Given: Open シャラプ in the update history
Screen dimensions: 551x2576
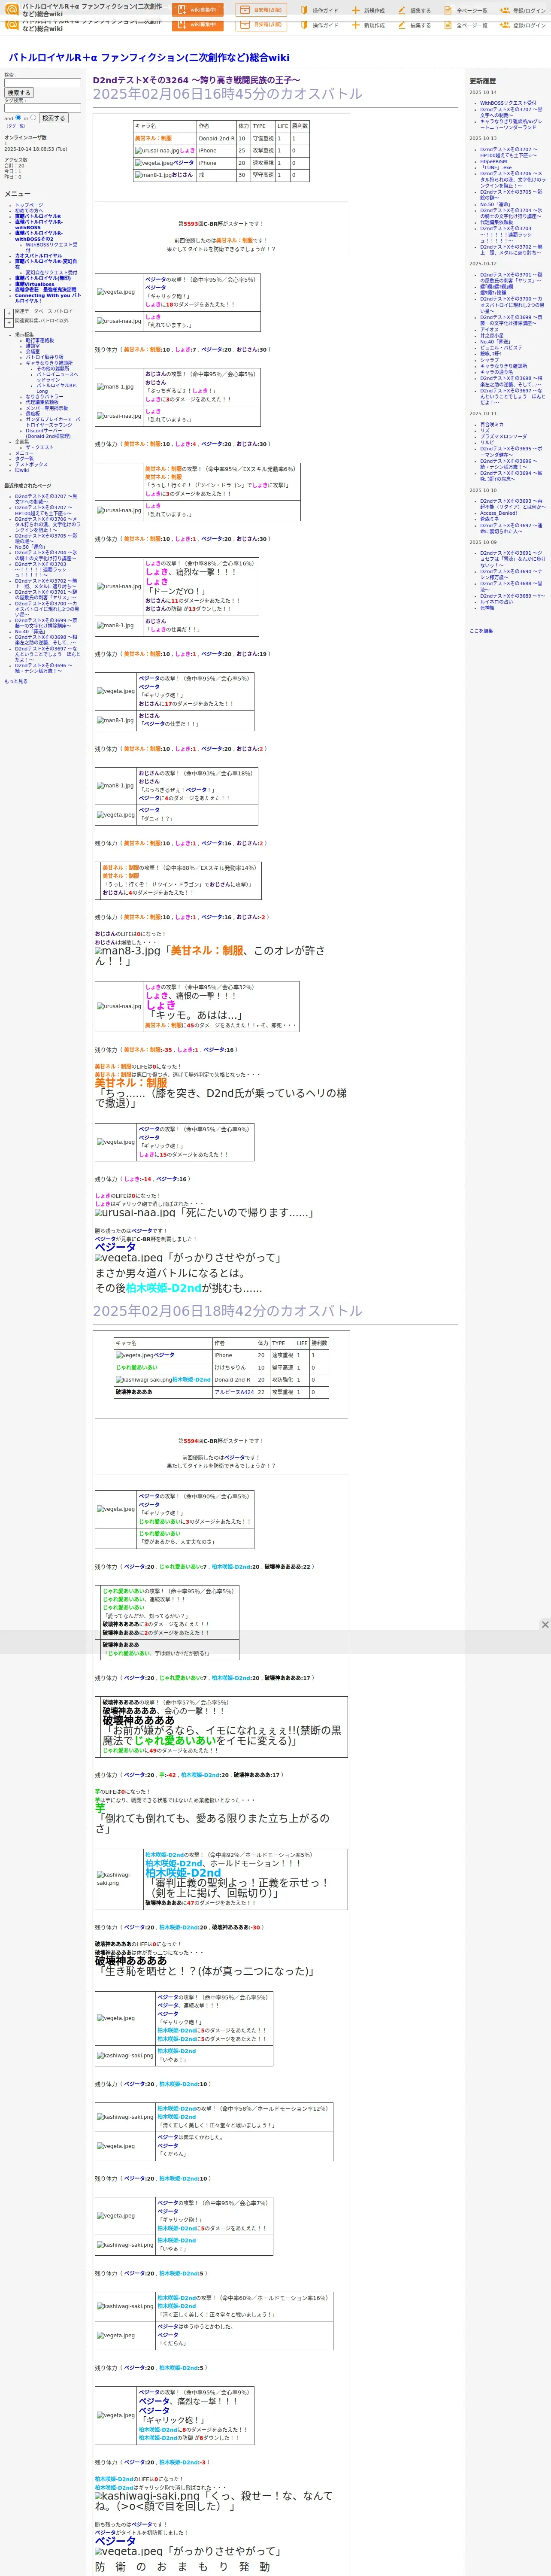Looking at the screenshot, I should tap(489, 360).
